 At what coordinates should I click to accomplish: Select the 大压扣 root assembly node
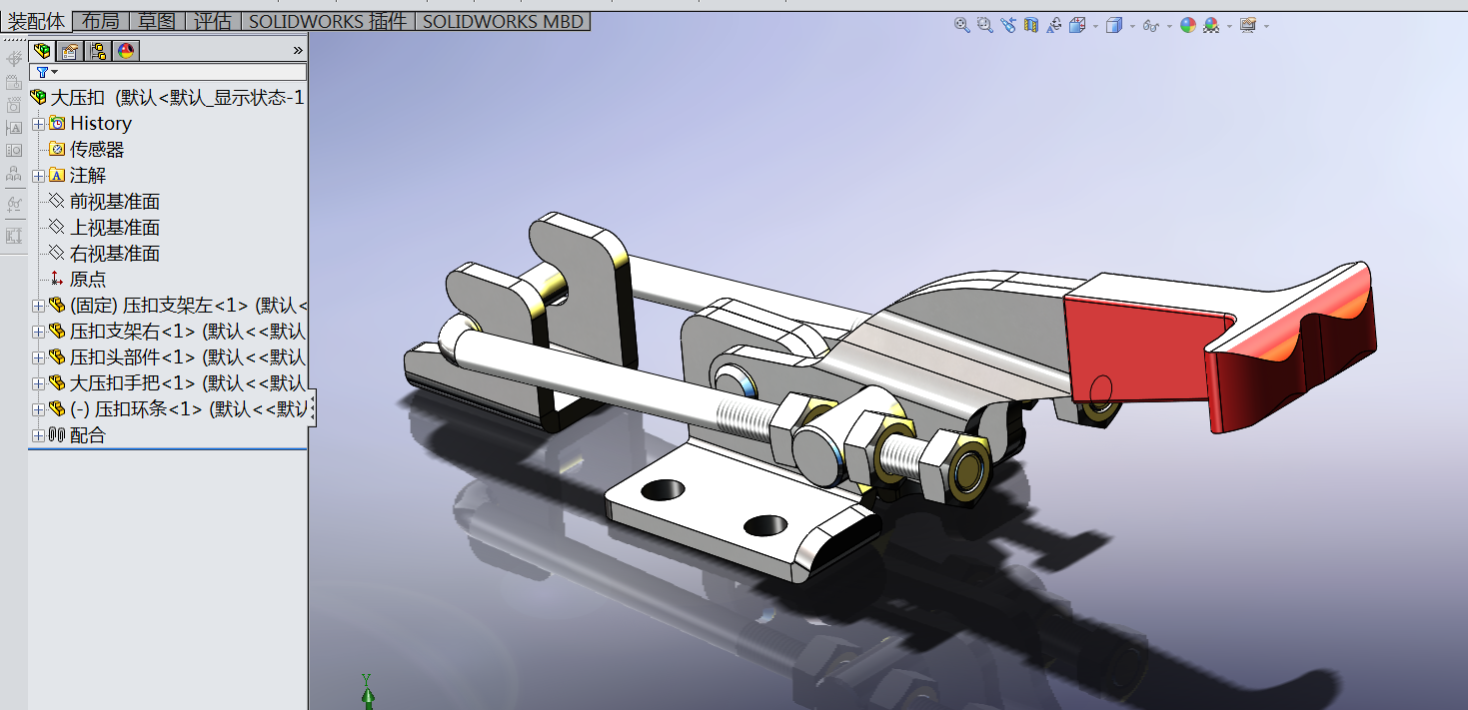point(168,98)
